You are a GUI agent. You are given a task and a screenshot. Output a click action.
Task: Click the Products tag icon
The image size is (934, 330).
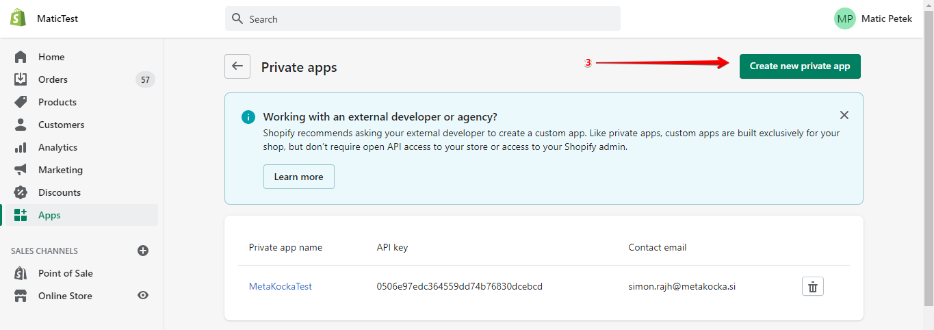tap(21, 102)
